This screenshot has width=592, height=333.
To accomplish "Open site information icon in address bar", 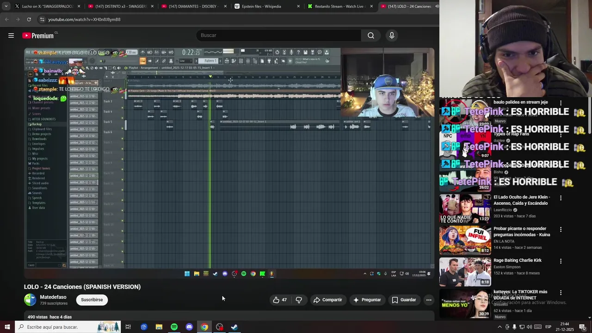I will pyautogui.click(x=42, y=19).
